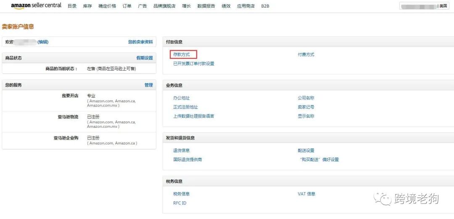Open the 品牌旗舰店 menu
This screenshot has height=219, width=454.
164,6
